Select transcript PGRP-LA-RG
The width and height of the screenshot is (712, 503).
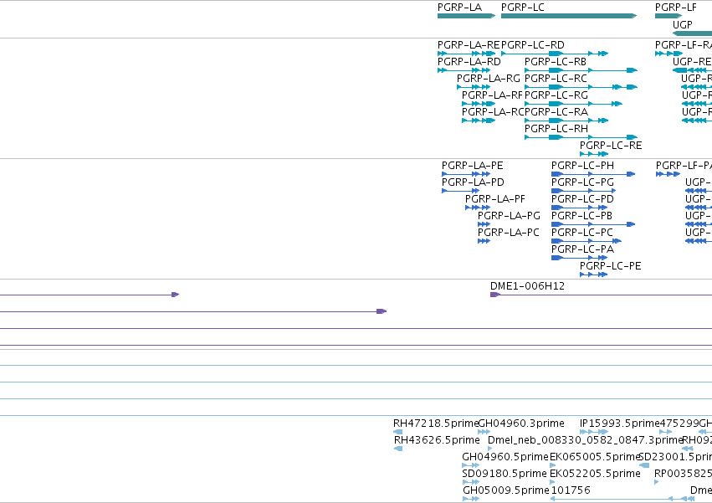tap(489, 79)
